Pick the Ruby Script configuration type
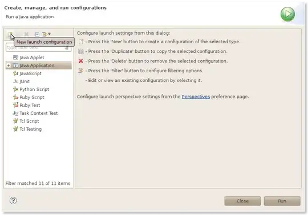Viewport: 308px width, 215px height. click(x=29, y=97)
